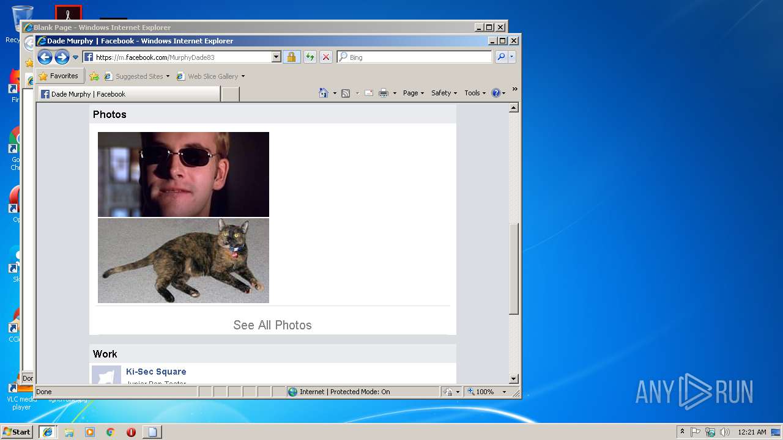Go back with the Back arrow button
Screen dimensions: 783x440
[x=45, y=57]
